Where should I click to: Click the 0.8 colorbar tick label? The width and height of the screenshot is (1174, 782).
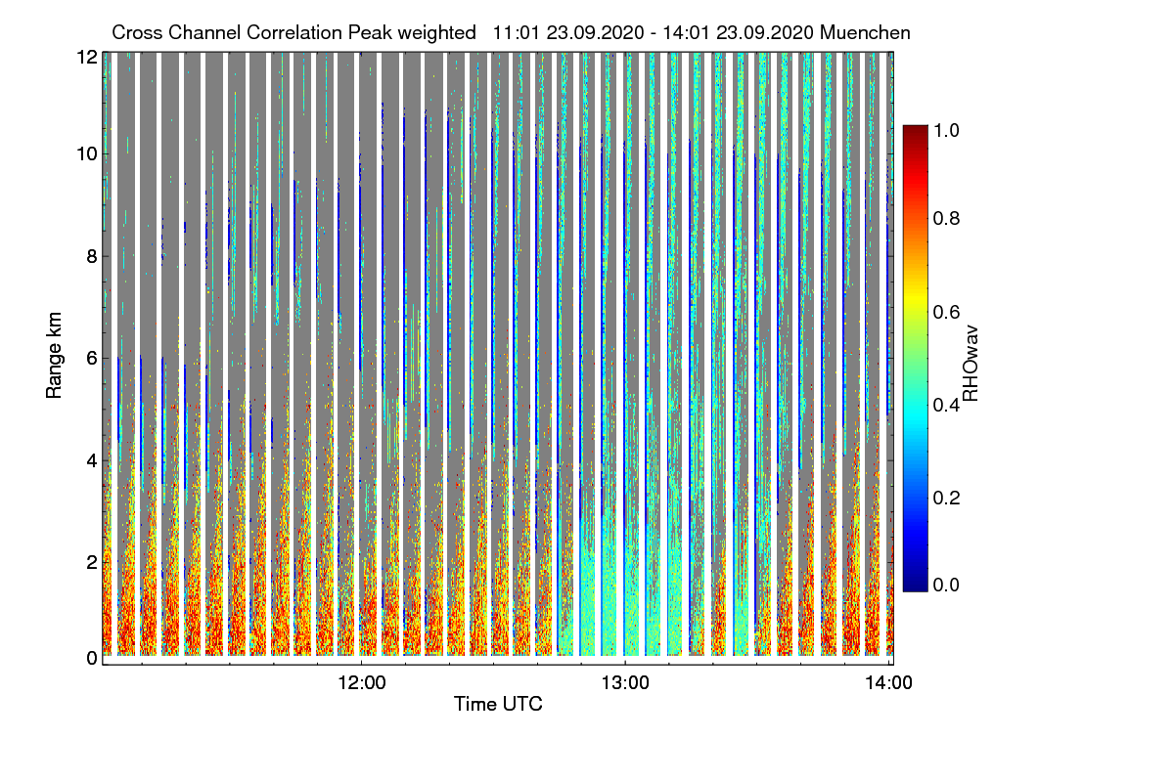point(948,218)
